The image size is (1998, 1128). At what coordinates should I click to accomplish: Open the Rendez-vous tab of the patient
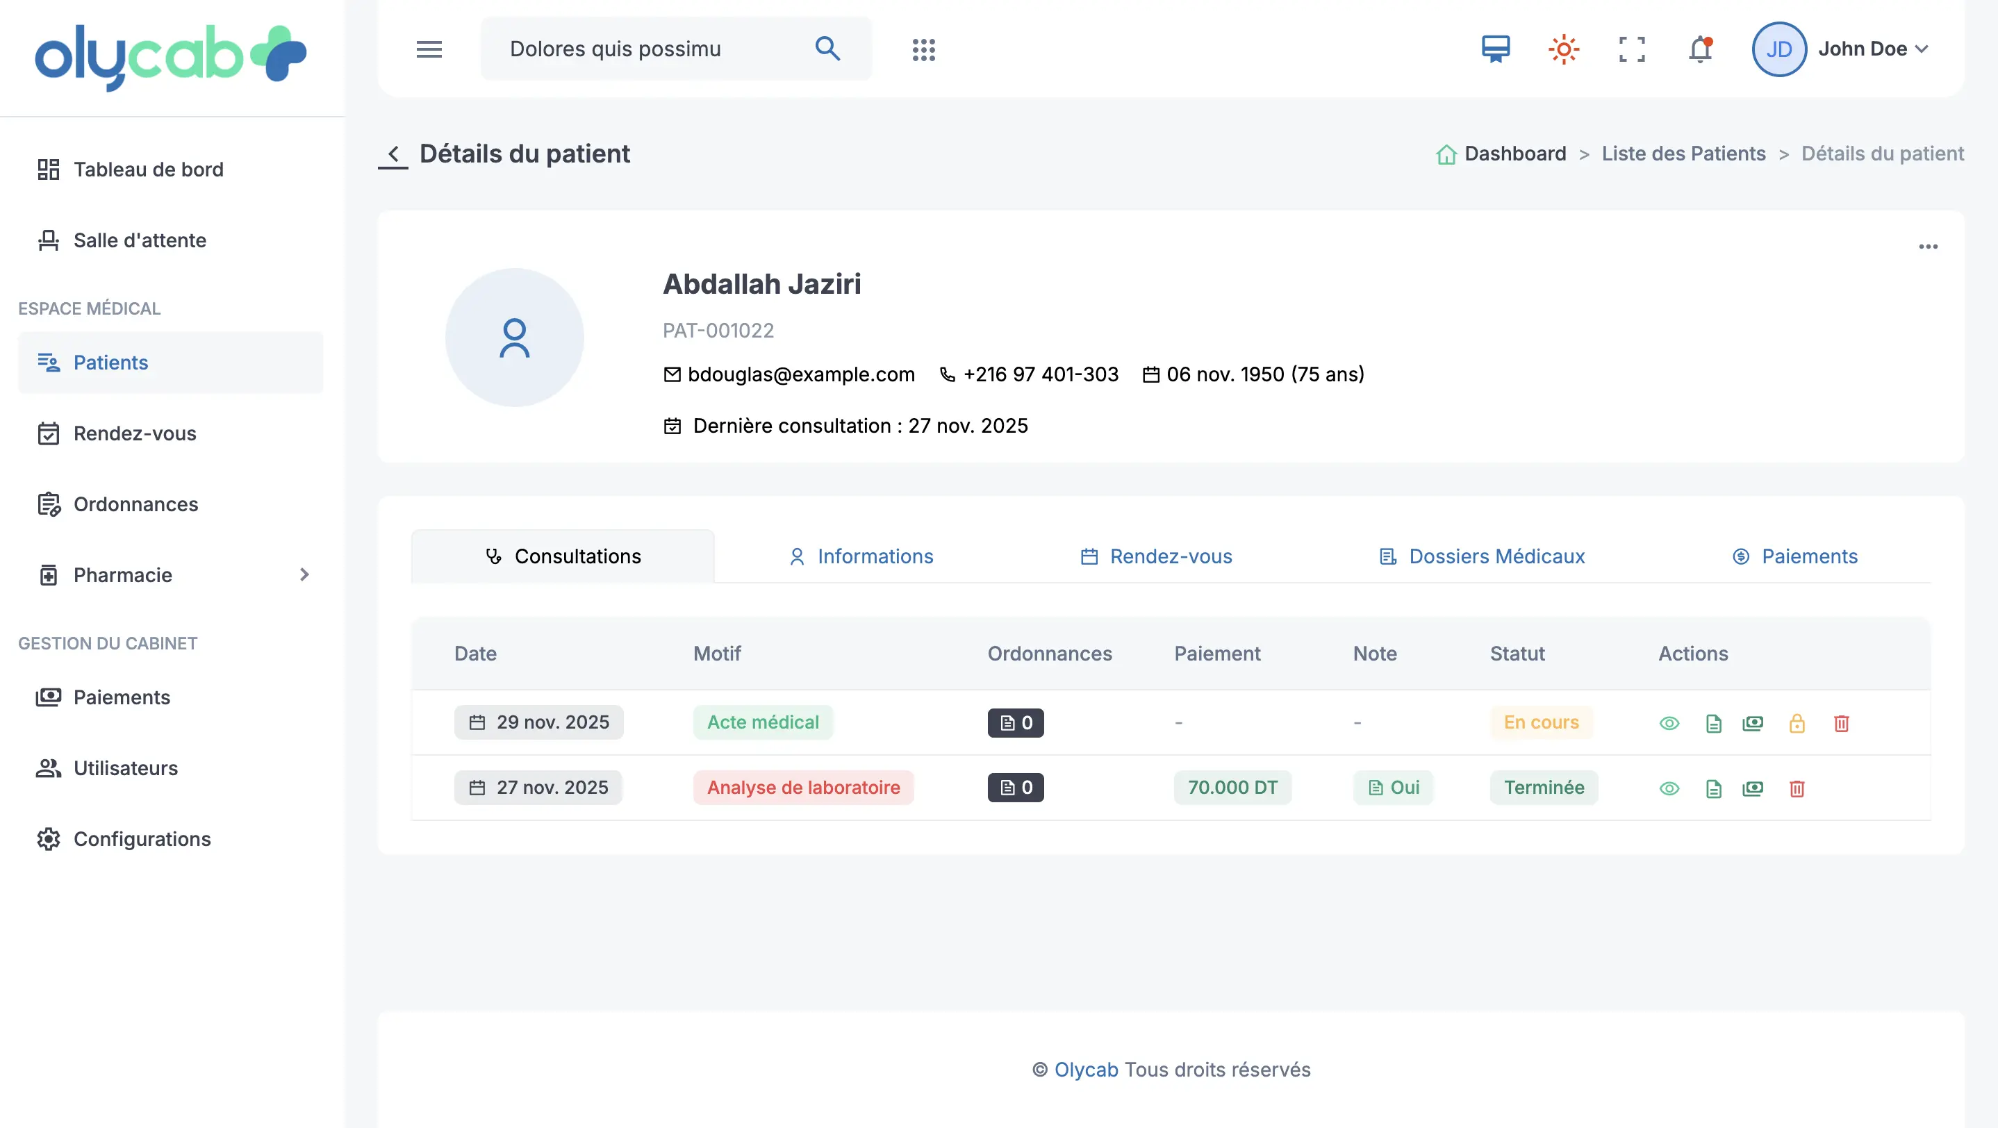[1156, 556]
